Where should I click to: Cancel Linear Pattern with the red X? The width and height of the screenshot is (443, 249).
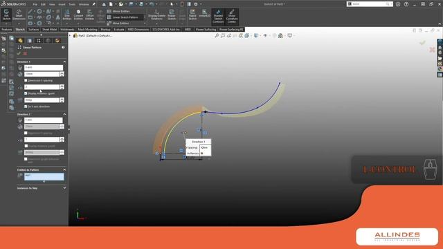(25, 53)
